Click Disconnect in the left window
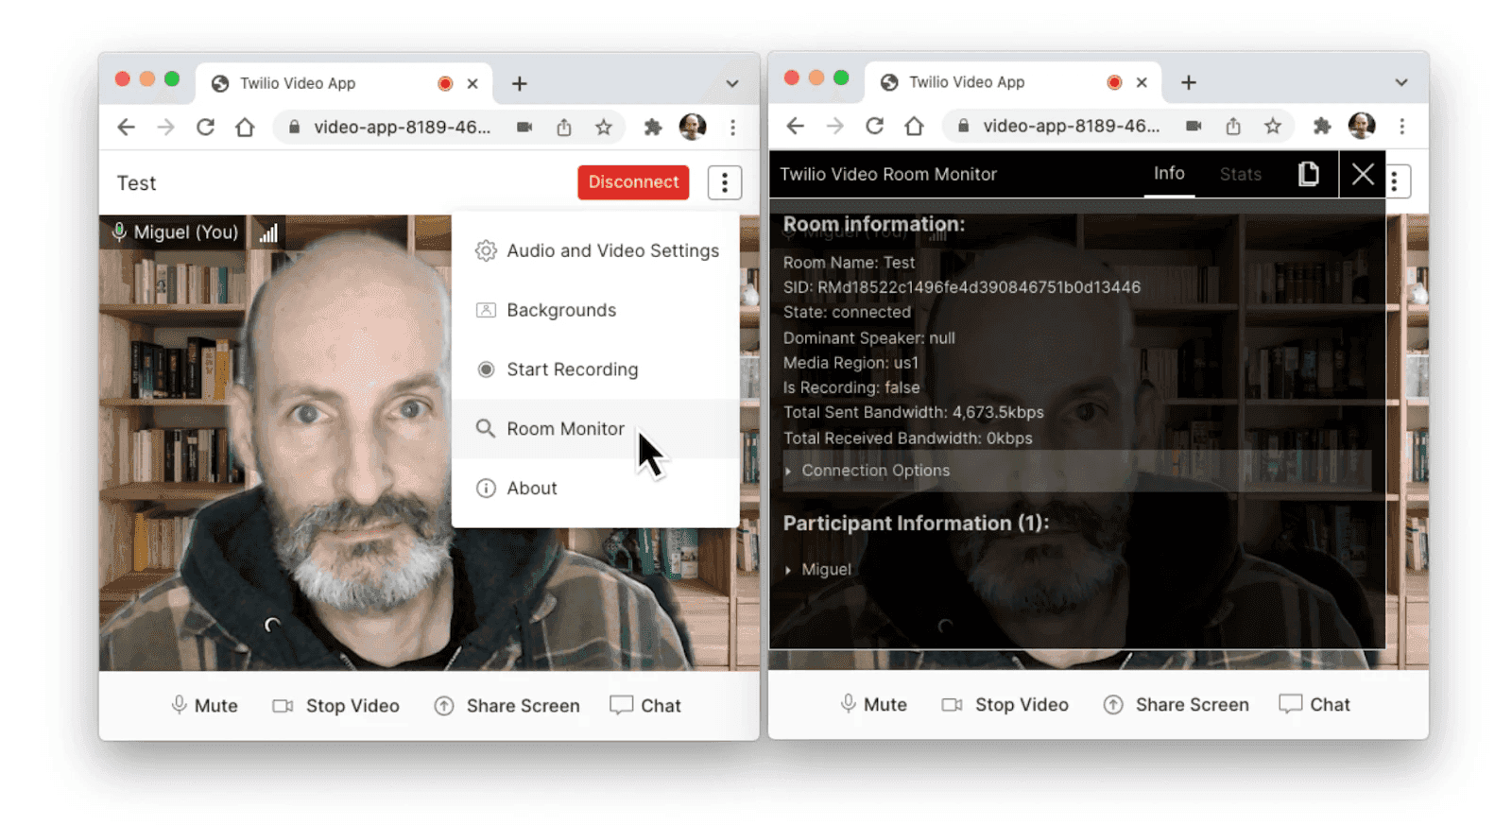This screenshot has height=825, width=1512. 633,182
